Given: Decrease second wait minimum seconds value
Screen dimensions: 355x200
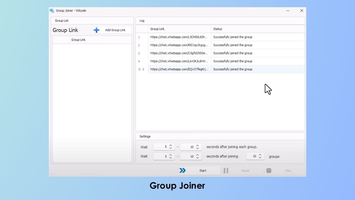Looking at the screenshot, I should point(171,158).
